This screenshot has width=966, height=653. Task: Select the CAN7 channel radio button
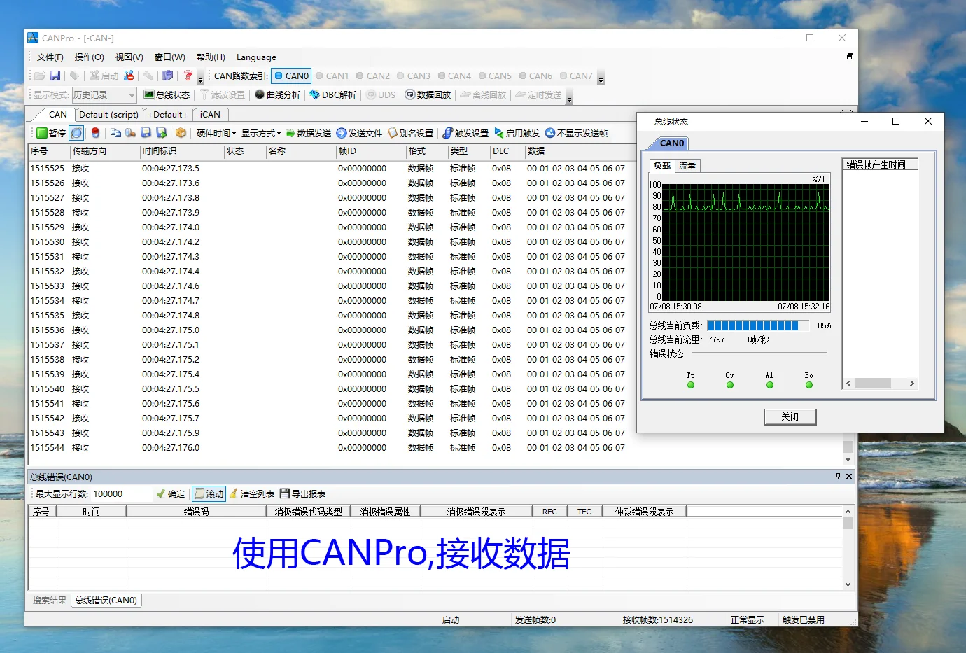click(x=576, y=76)
